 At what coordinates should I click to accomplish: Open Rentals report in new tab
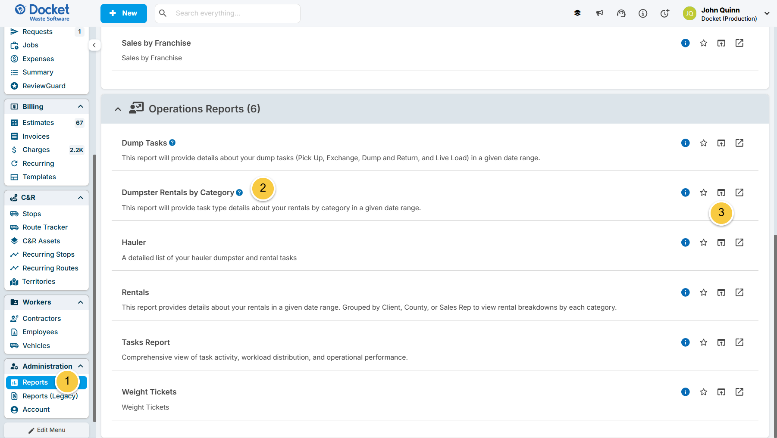click(x=721, y=292)
